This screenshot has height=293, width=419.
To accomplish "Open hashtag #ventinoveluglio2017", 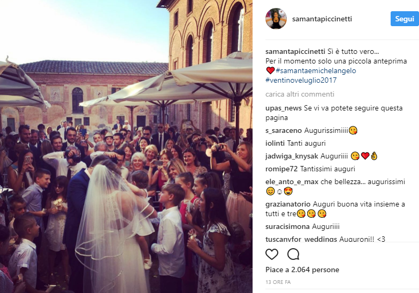I will pyautogui.click(x=301, y=80).
